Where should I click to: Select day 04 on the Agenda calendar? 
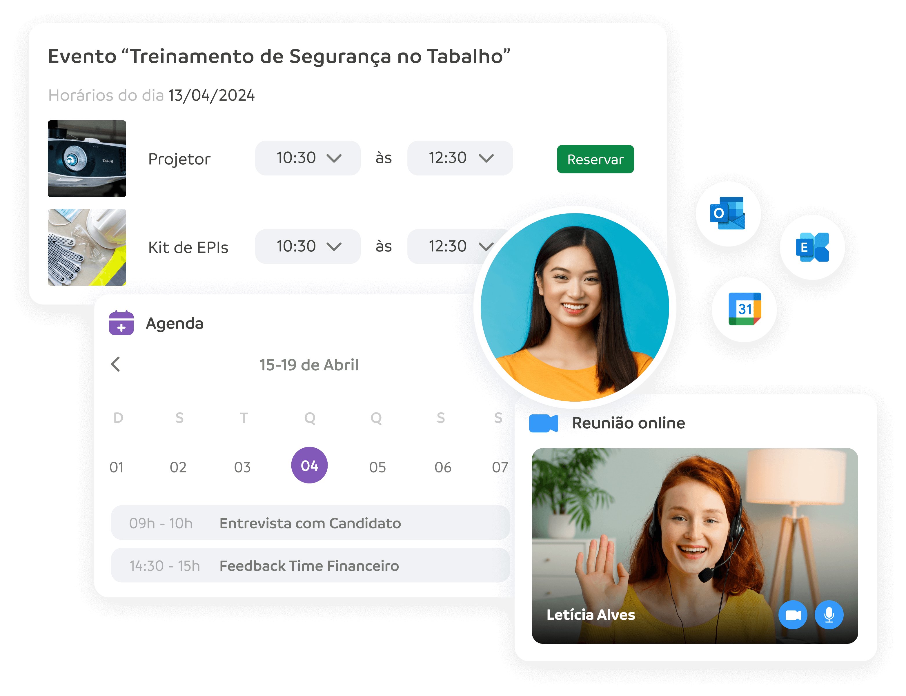click(310, 464)
